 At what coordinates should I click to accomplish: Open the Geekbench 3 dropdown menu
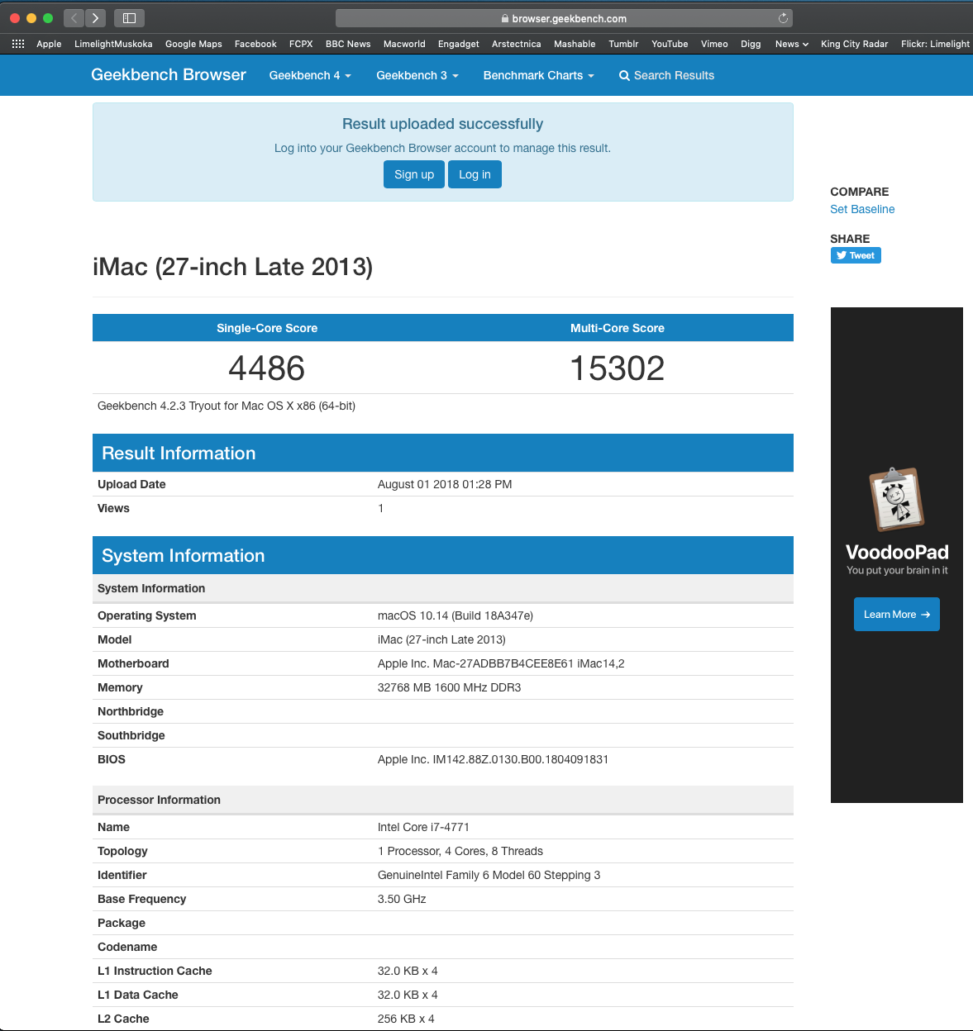click(417, 75)
